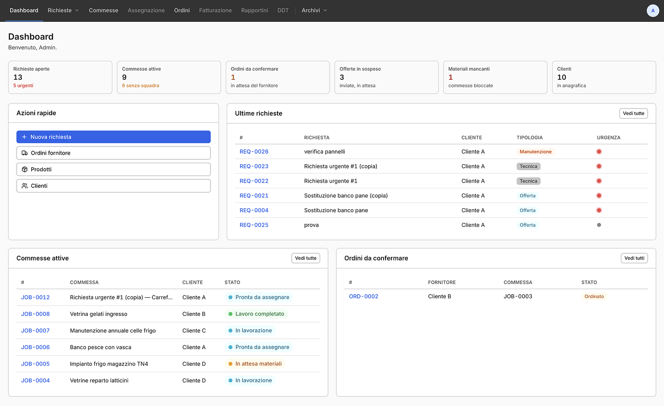
Task: Click the people icon beside Clienti
Action: coord(25,186)
